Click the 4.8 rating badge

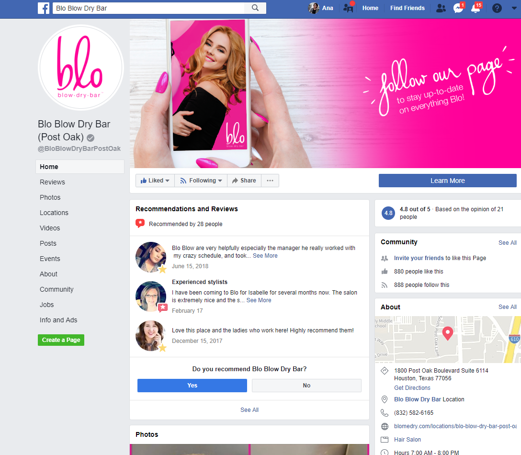388,213
